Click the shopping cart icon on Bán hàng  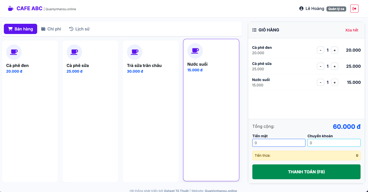(10, 29)
